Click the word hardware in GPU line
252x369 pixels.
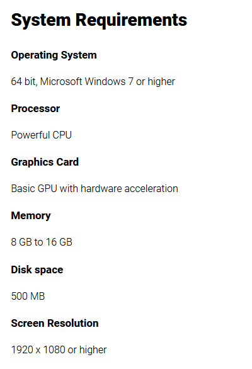(101, 189)
